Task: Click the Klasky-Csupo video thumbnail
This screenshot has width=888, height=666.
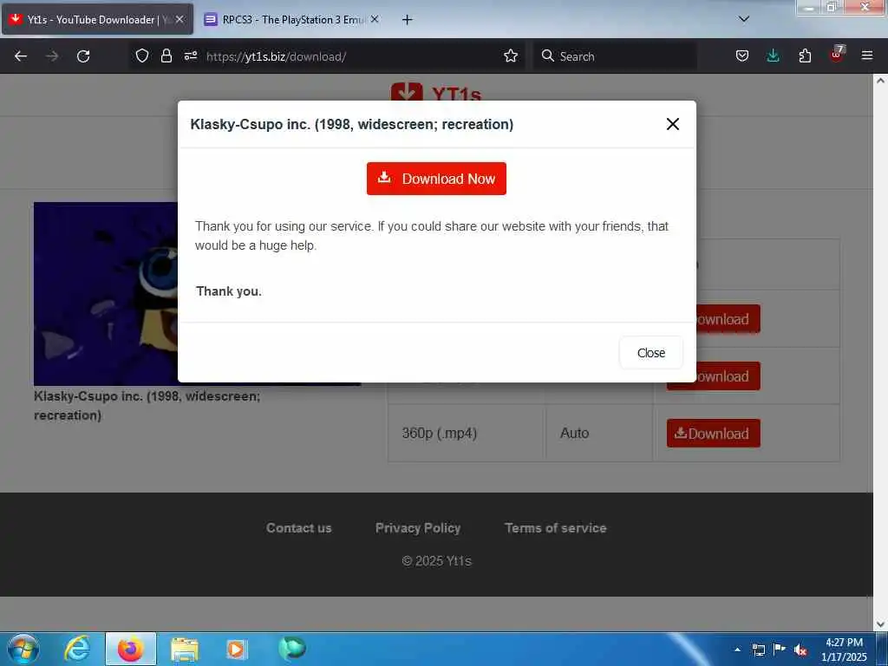Action: [106, 293]
